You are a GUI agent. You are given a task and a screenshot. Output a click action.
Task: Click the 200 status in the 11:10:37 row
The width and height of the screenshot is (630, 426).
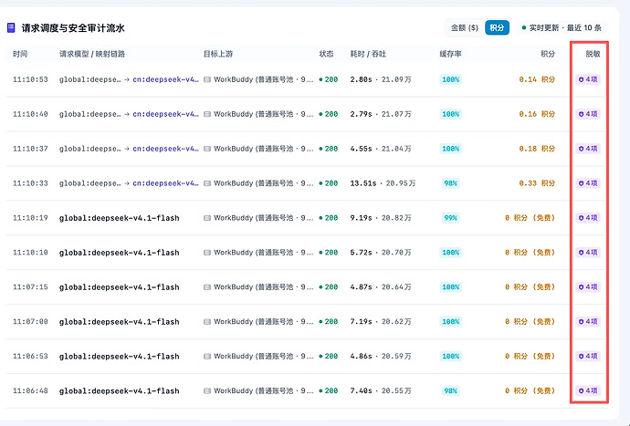329,149
